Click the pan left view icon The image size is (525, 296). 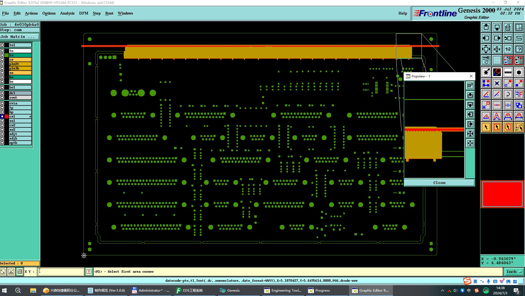486,38
